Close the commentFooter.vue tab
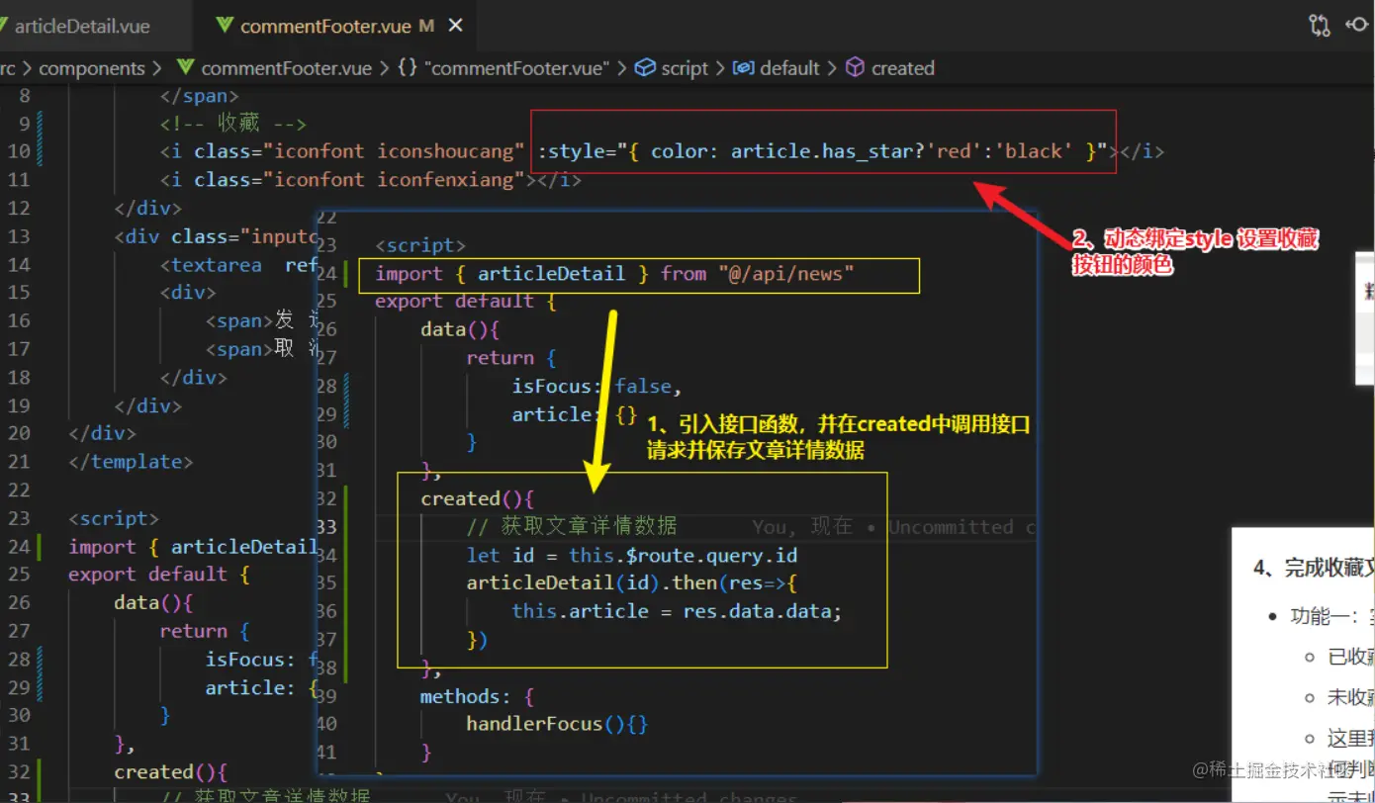The image size is (1375, 803). click(455, 27)
